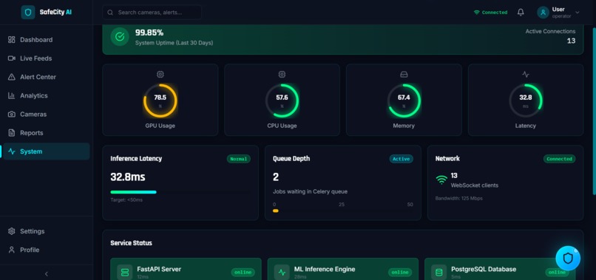Click the Latency 32.8 ms gauge

pos(526,100)
